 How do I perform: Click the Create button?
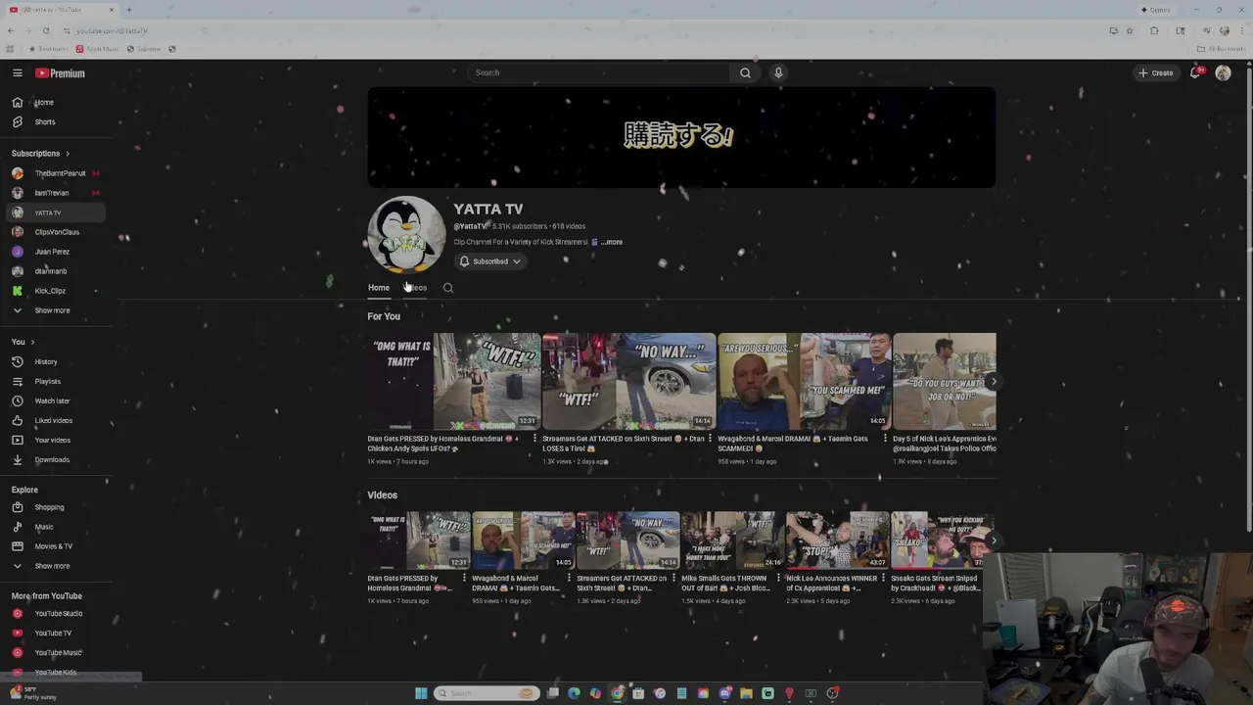click(1155, 72)
